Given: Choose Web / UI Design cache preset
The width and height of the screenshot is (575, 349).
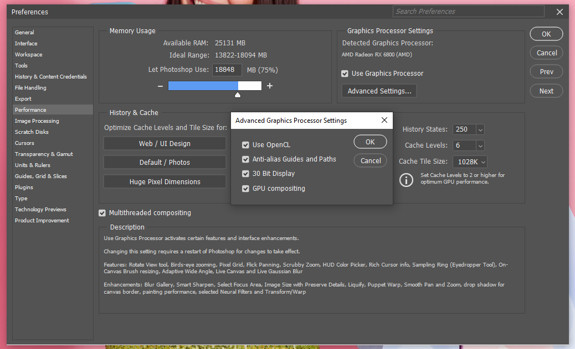Looking at the screenshot, I should click(x=165, y=143).
